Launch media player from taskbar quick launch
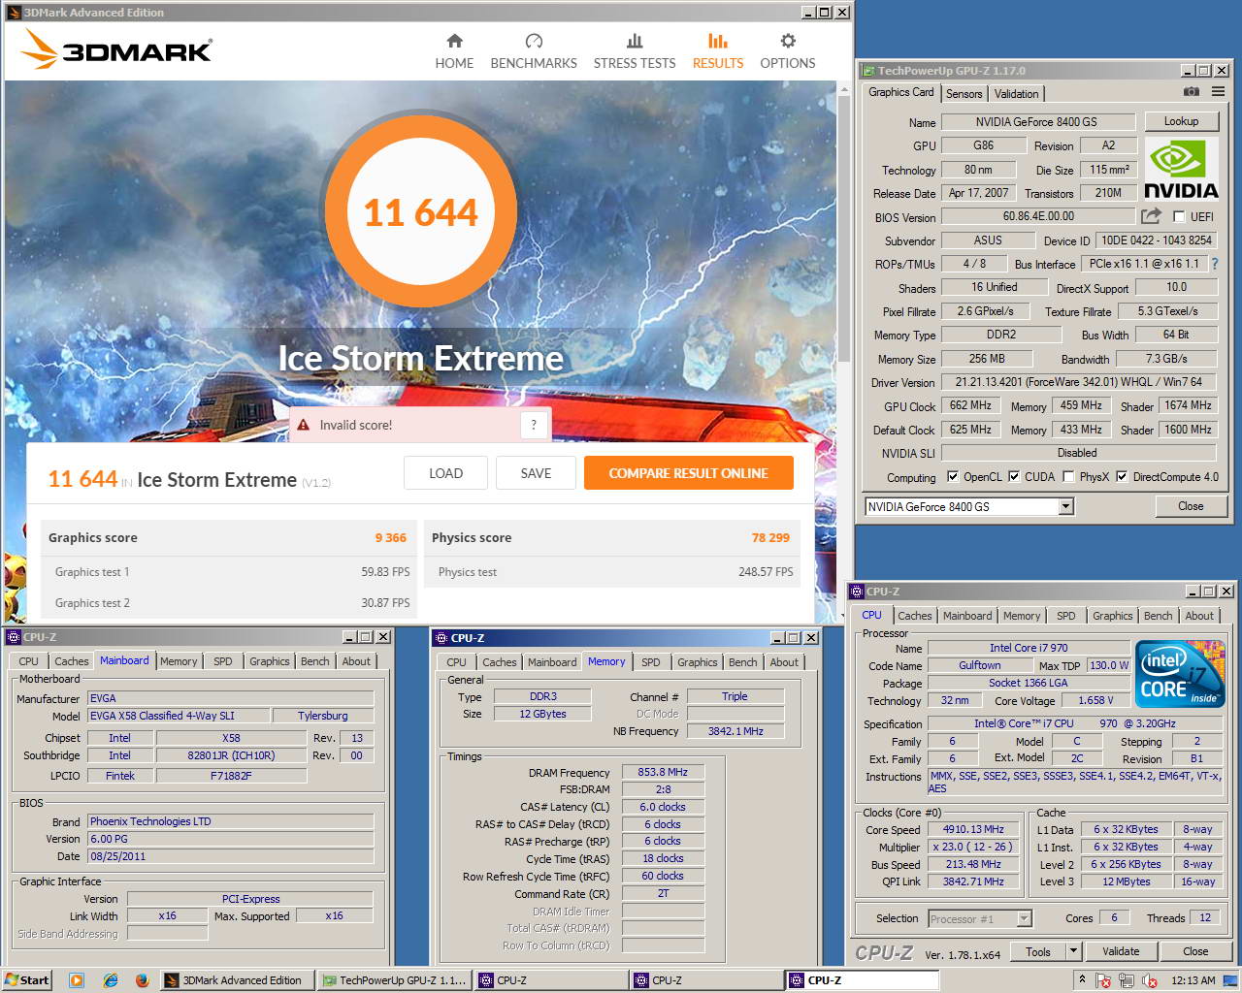The width and height of the screenshot is (1242, 993). point(77,980)
